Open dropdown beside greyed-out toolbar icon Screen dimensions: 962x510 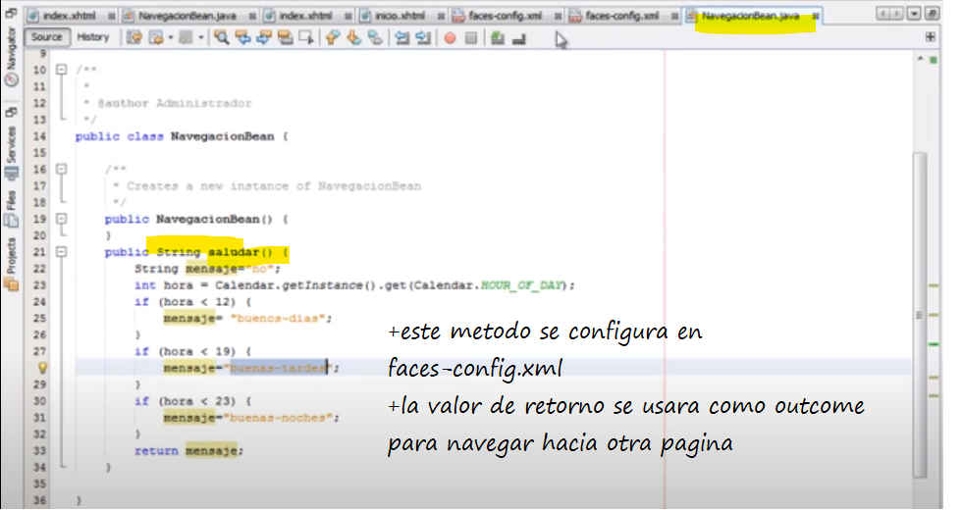pos(200,38)
